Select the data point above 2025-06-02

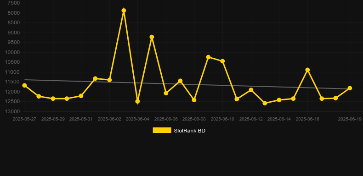point(109,80)
